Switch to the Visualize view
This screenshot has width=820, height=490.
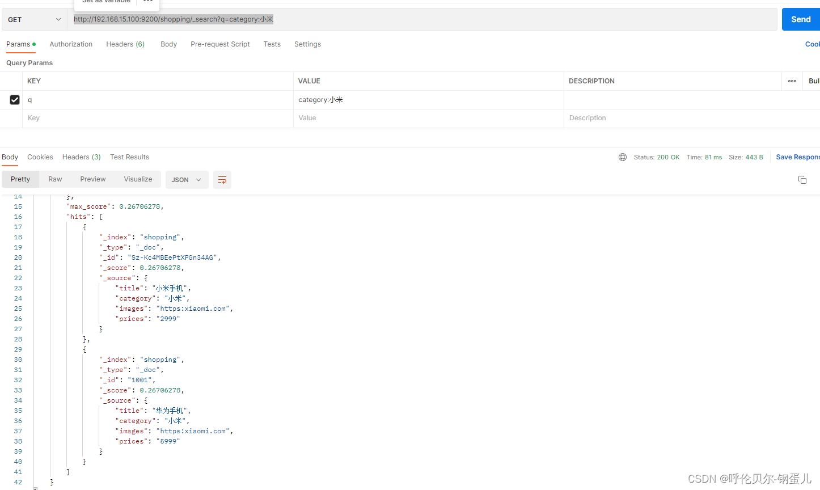click(x=138, y=179)
